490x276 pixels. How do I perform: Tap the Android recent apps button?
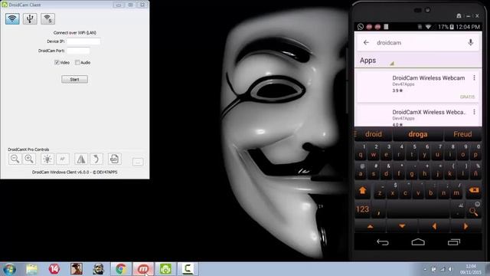(454, 242)
